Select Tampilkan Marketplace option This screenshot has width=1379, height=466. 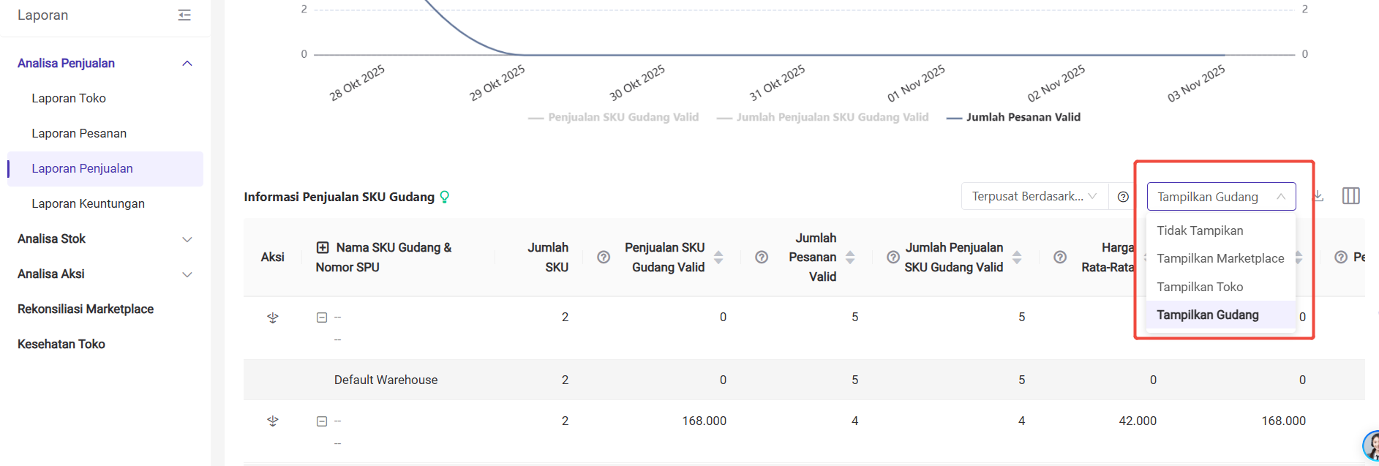1220,258
